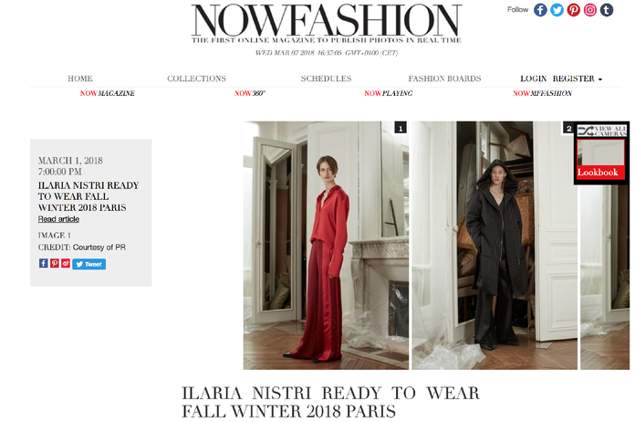Select the Lookbook camera thumbnail
The height and width of the screenshot is (422, 635).
[600, 159]
